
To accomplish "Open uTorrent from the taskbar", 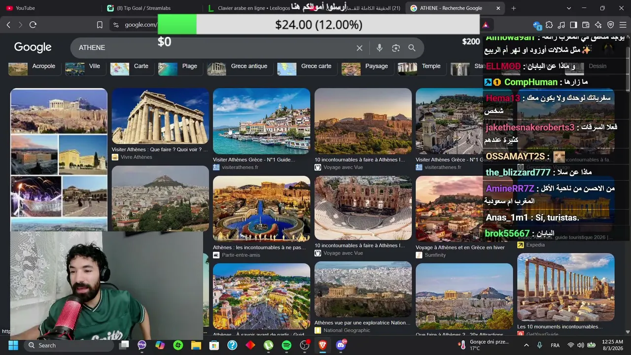I will click(x=268, y=345).
